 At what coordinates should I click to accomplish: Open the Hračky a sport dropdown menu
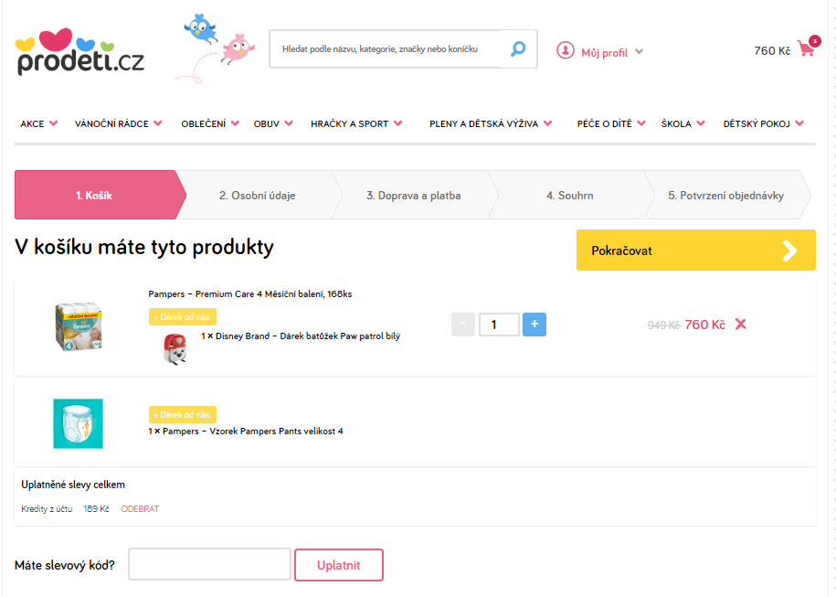[x=355, y=123]
